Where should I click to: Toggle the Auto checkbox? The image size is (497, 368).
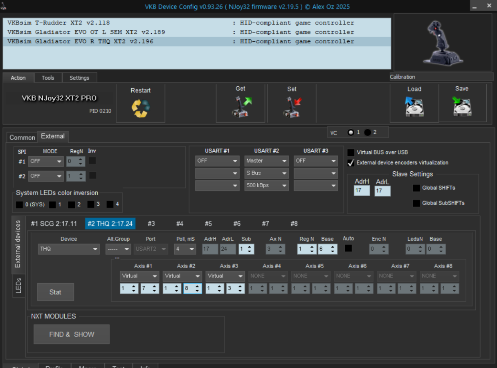[348, 248]
